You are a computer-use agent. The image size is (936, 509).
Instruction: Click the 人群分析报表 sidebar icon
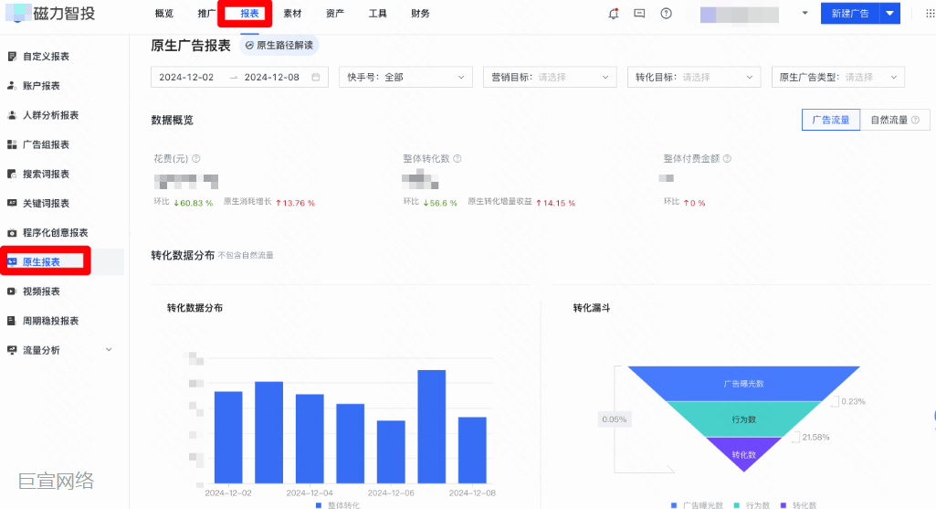[12, 115]
